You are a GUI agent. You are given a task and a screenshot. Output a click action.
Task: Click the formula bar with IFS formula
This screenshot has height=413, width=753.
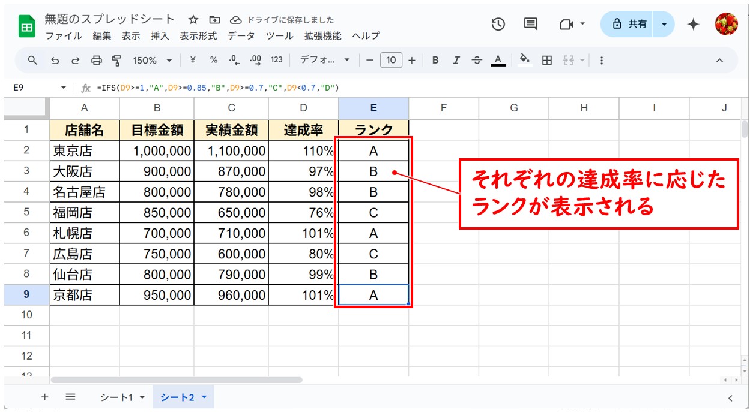click(x=417, y=88)
